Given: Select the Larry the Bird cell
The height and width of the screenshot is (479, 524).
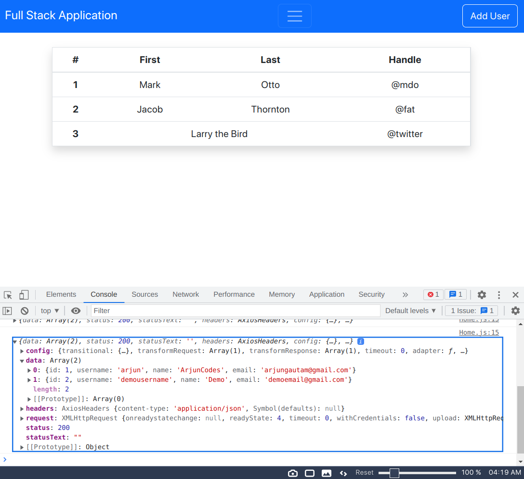Looking at the screenshot, I should 219,134.
